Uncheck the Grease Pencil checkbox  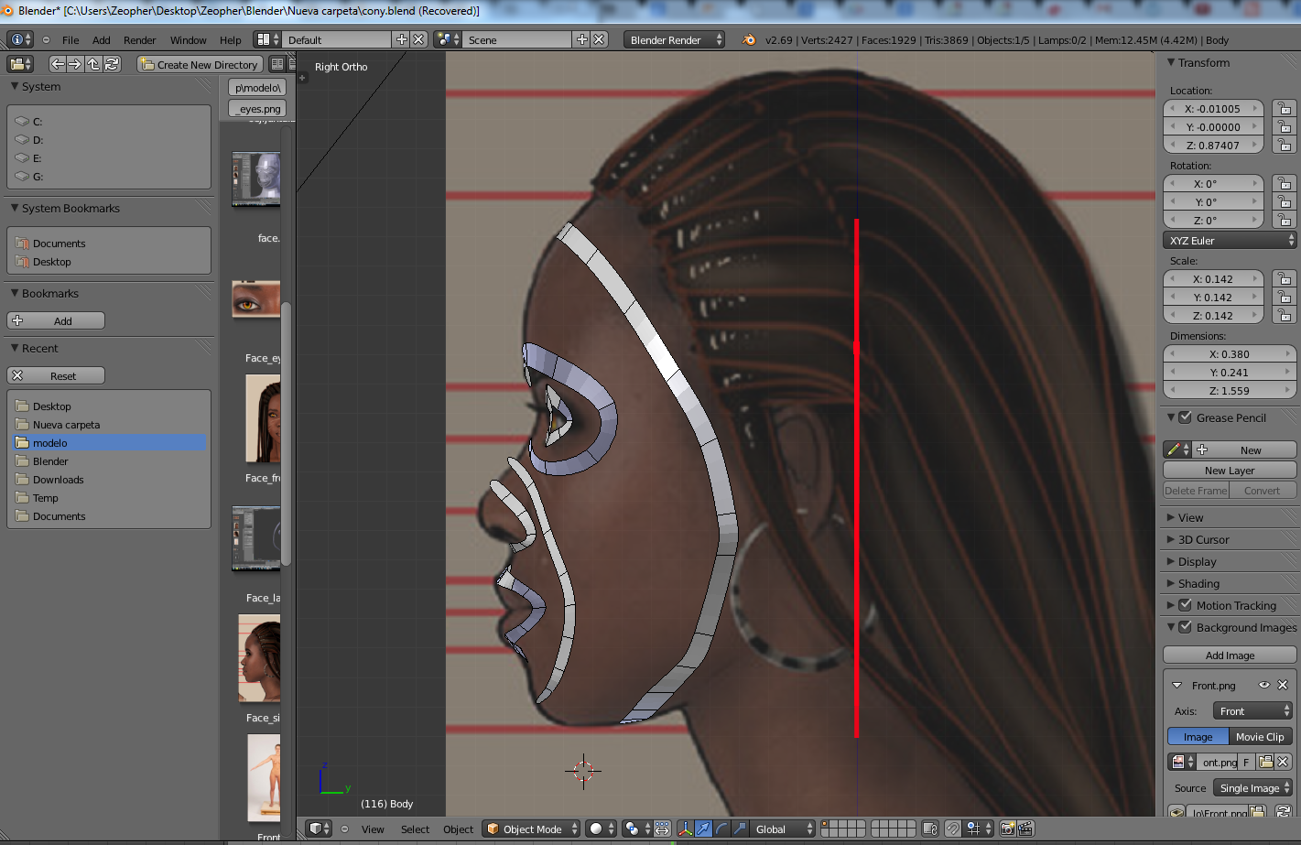tap(1185, 417)
